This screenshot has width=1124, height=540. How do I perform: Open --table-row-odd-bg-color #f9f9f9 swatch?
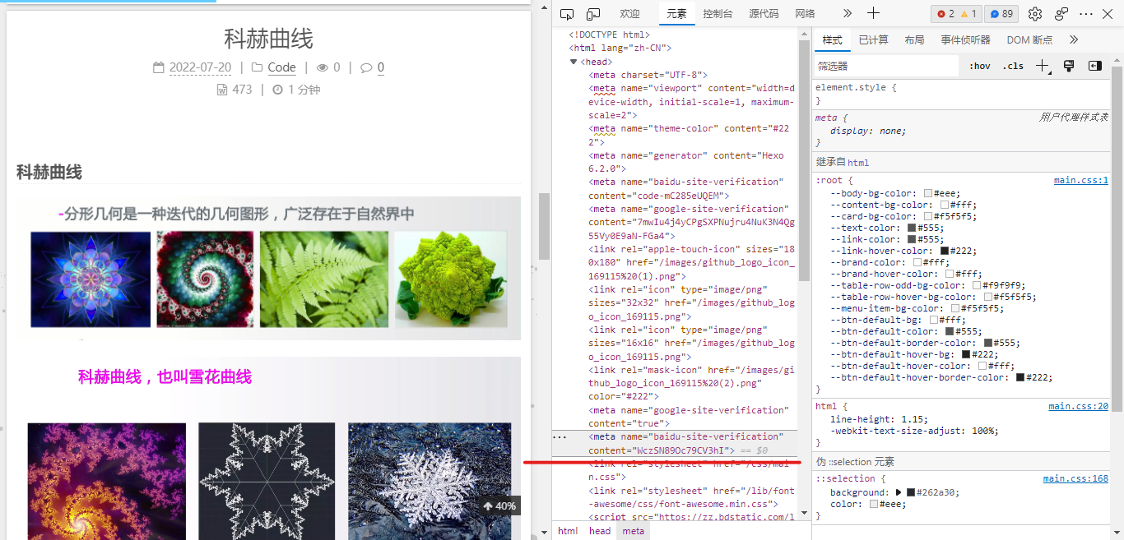pyautogui.click(x=977, y=285)
